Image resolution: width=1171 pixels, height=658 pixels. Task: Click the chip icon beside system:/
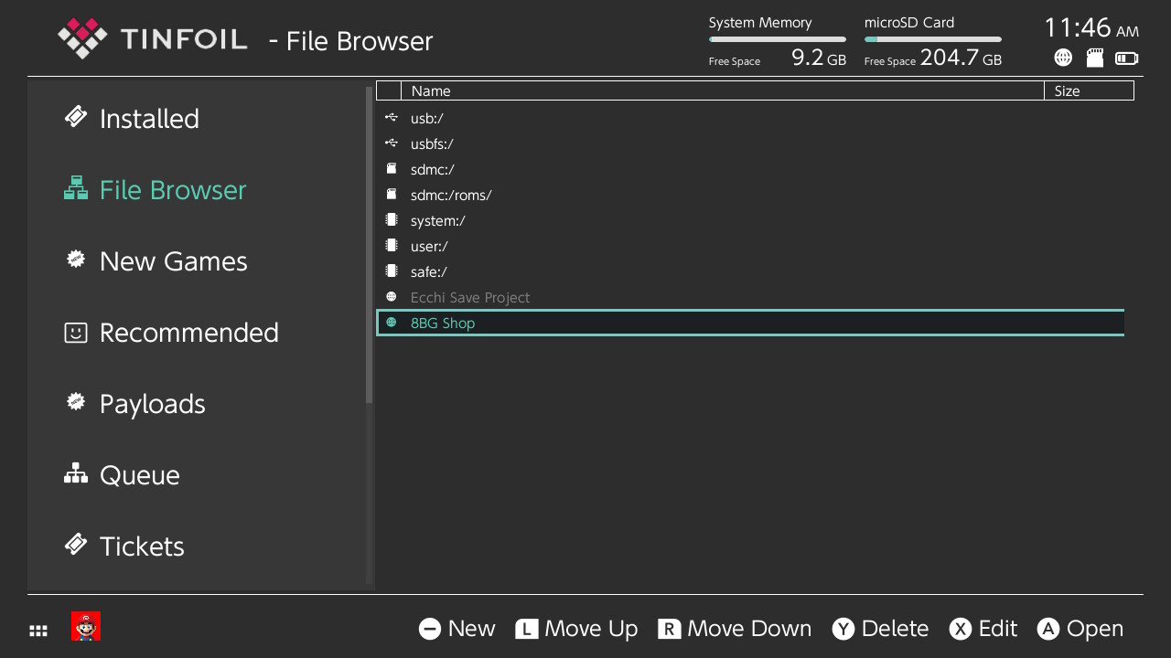click(392, 219)
